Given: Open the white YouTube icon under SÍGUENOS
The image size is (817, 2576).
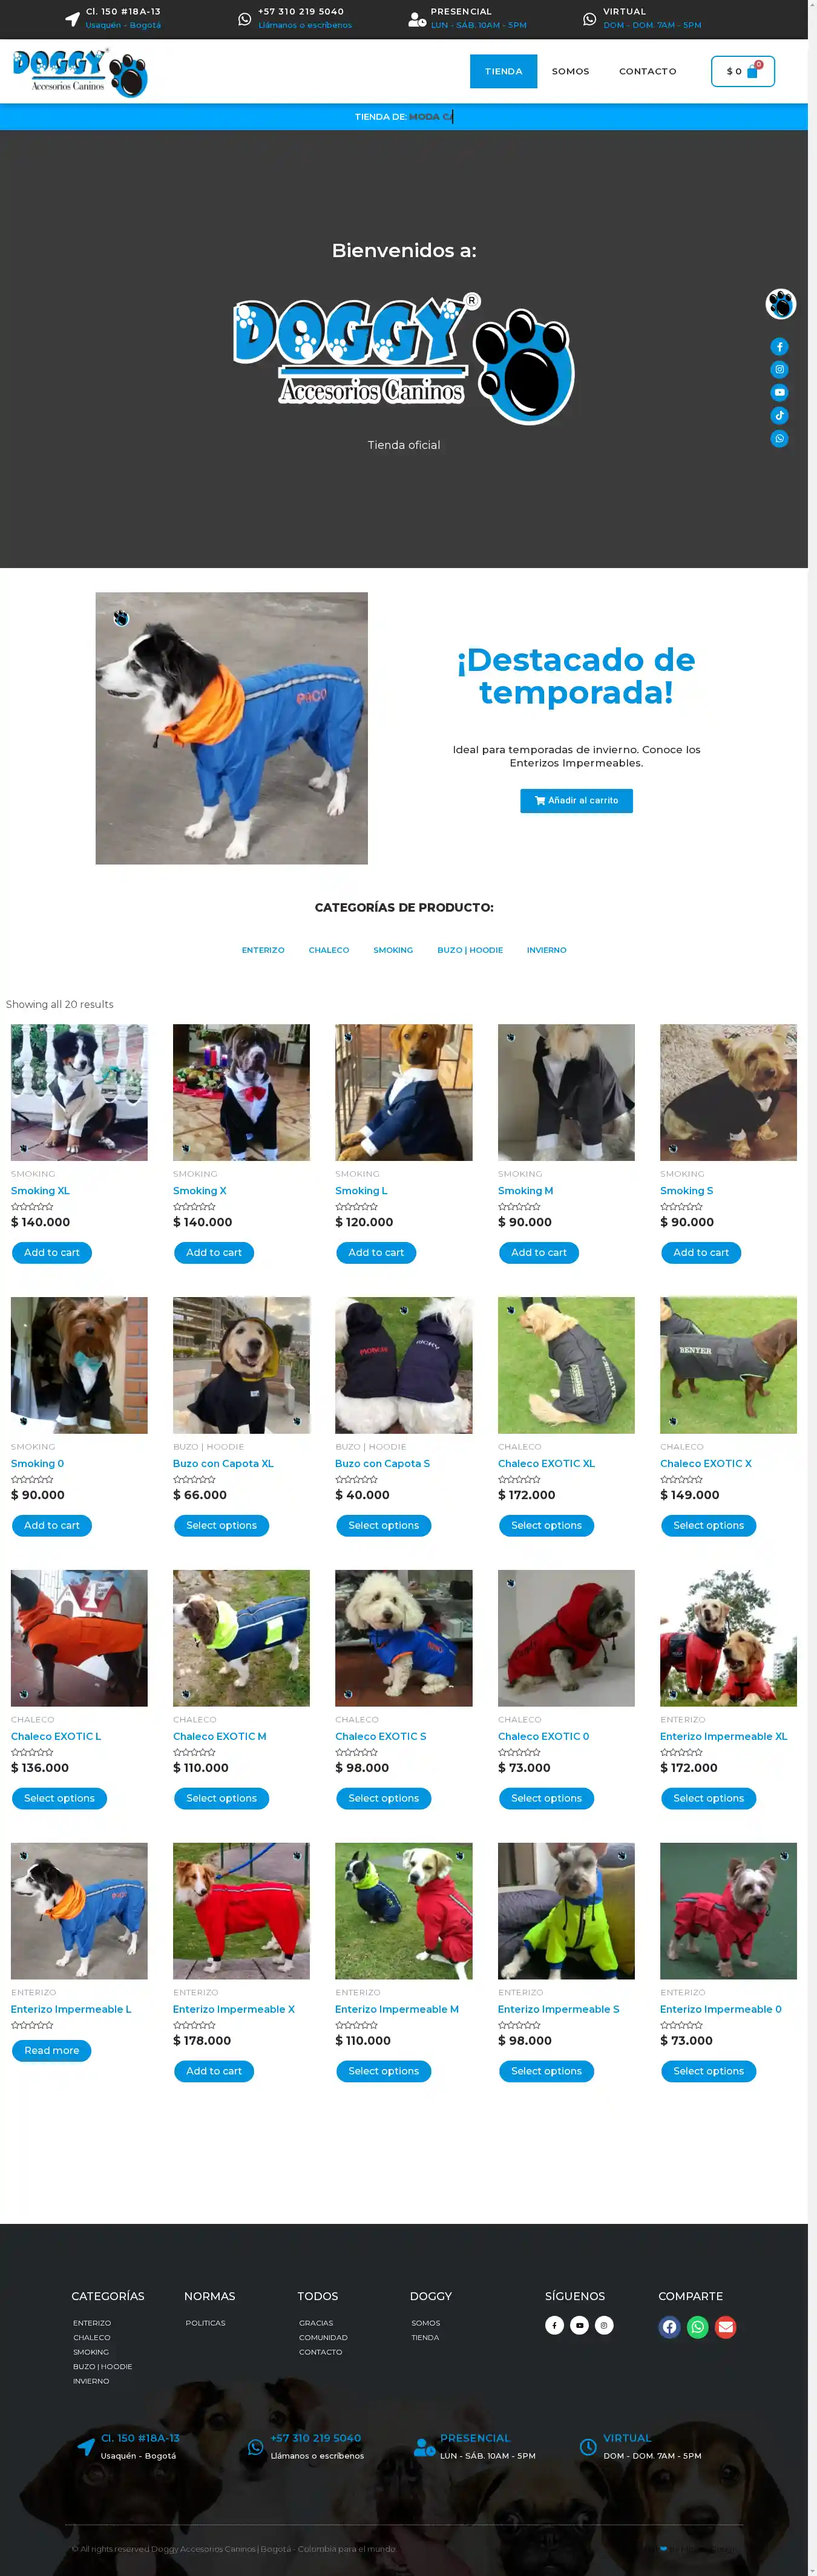Looking at the screenshot, I should (x=579, y=2325).
